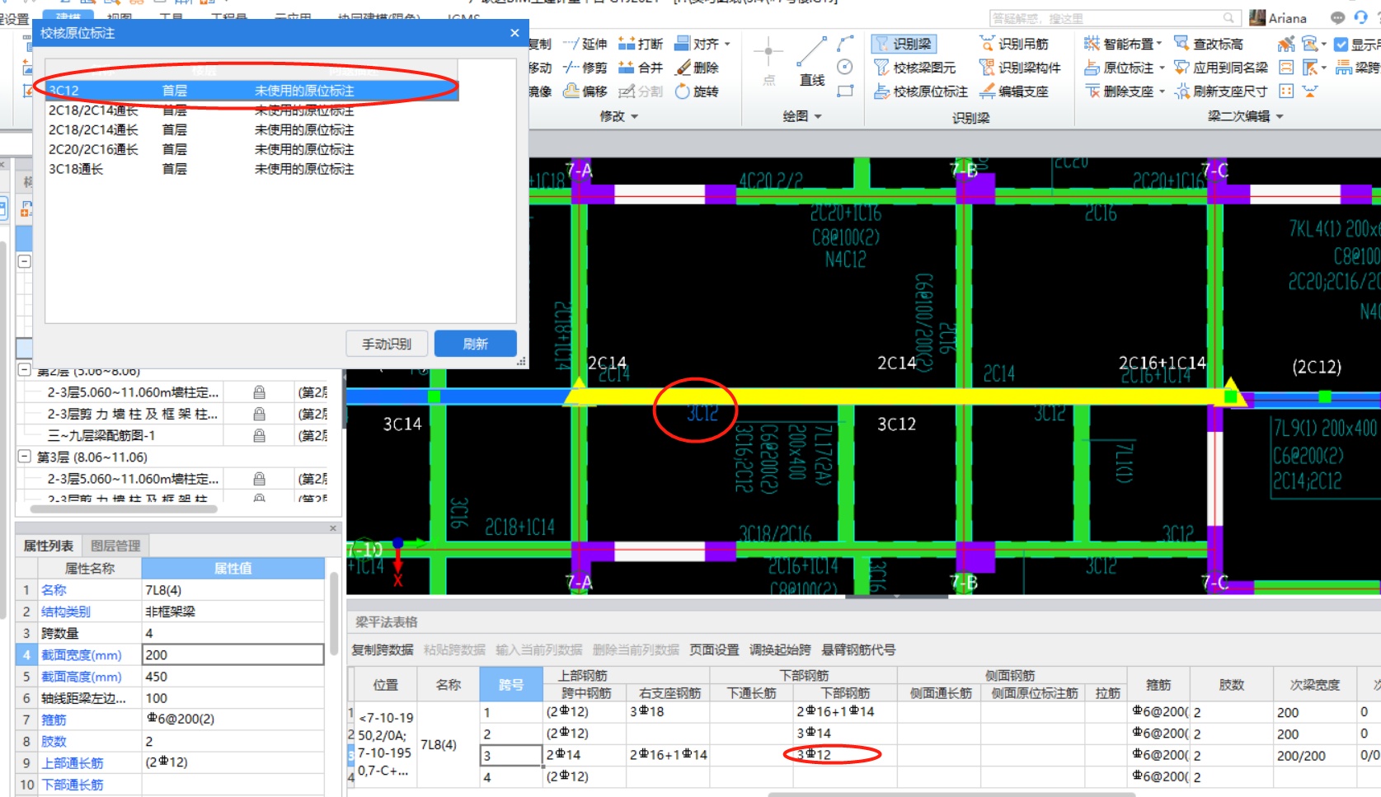1381x797 pixels.
Task: Open the headset support icon near Ariana
Action: (x=1360, y=17)
